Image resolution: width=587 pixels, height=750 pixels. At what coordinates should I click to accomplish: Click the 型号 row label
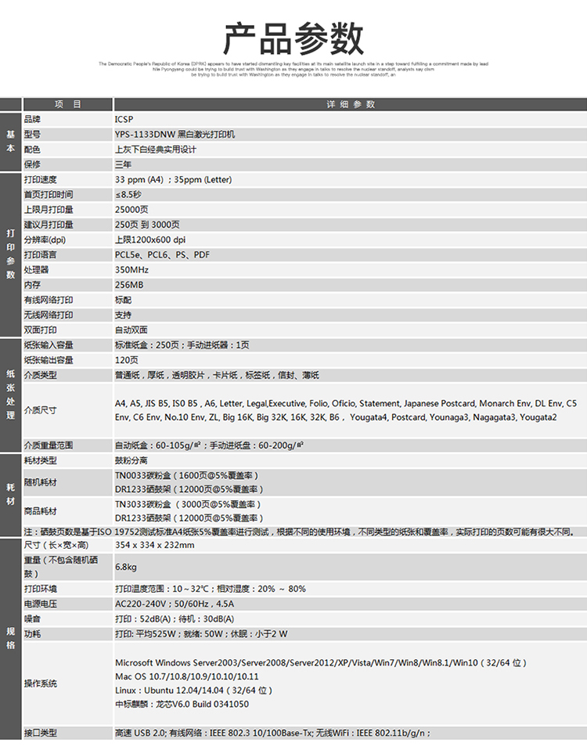[33, 135]
